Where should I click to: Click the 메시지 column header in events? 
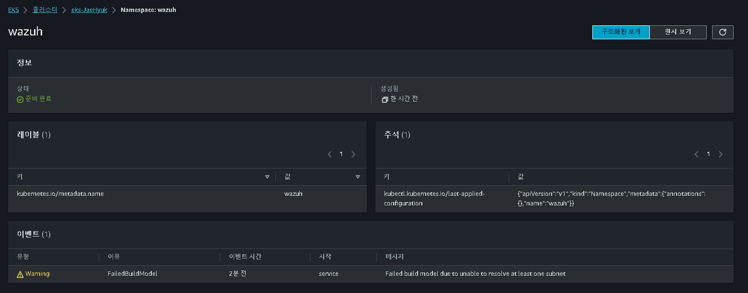(x=395, y=257)
